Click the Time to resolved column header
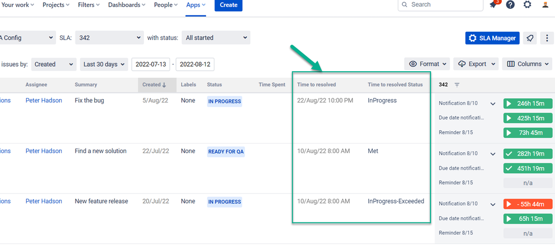 click(317, 85)
